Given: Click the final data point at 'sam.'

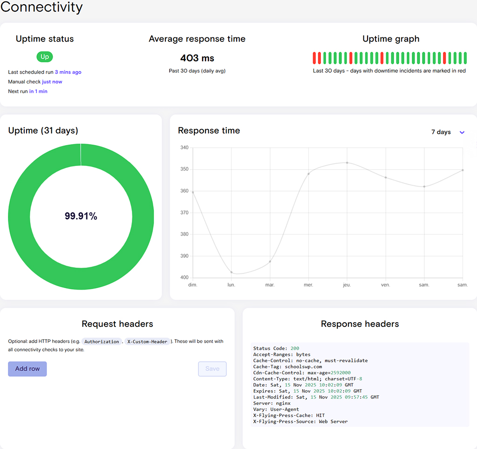Looking at the screenshot, I should (x=462, y=171).
